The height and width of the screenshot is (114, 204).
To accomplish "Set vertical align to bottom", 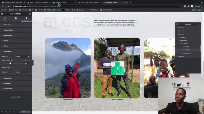I will pyautogui.click(x=28, y=67).
